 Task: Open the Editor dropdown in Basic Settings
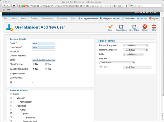(133, 54)
